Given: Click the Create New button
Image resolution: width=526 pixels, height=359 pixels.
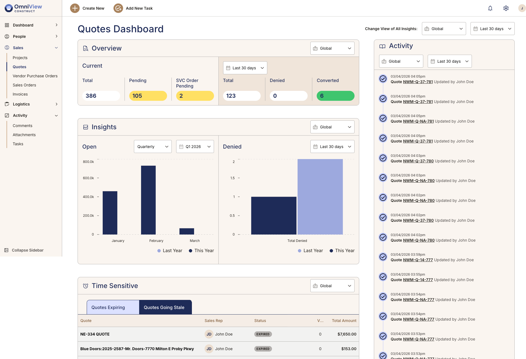Looking at the screenshot, I should 87,8.
